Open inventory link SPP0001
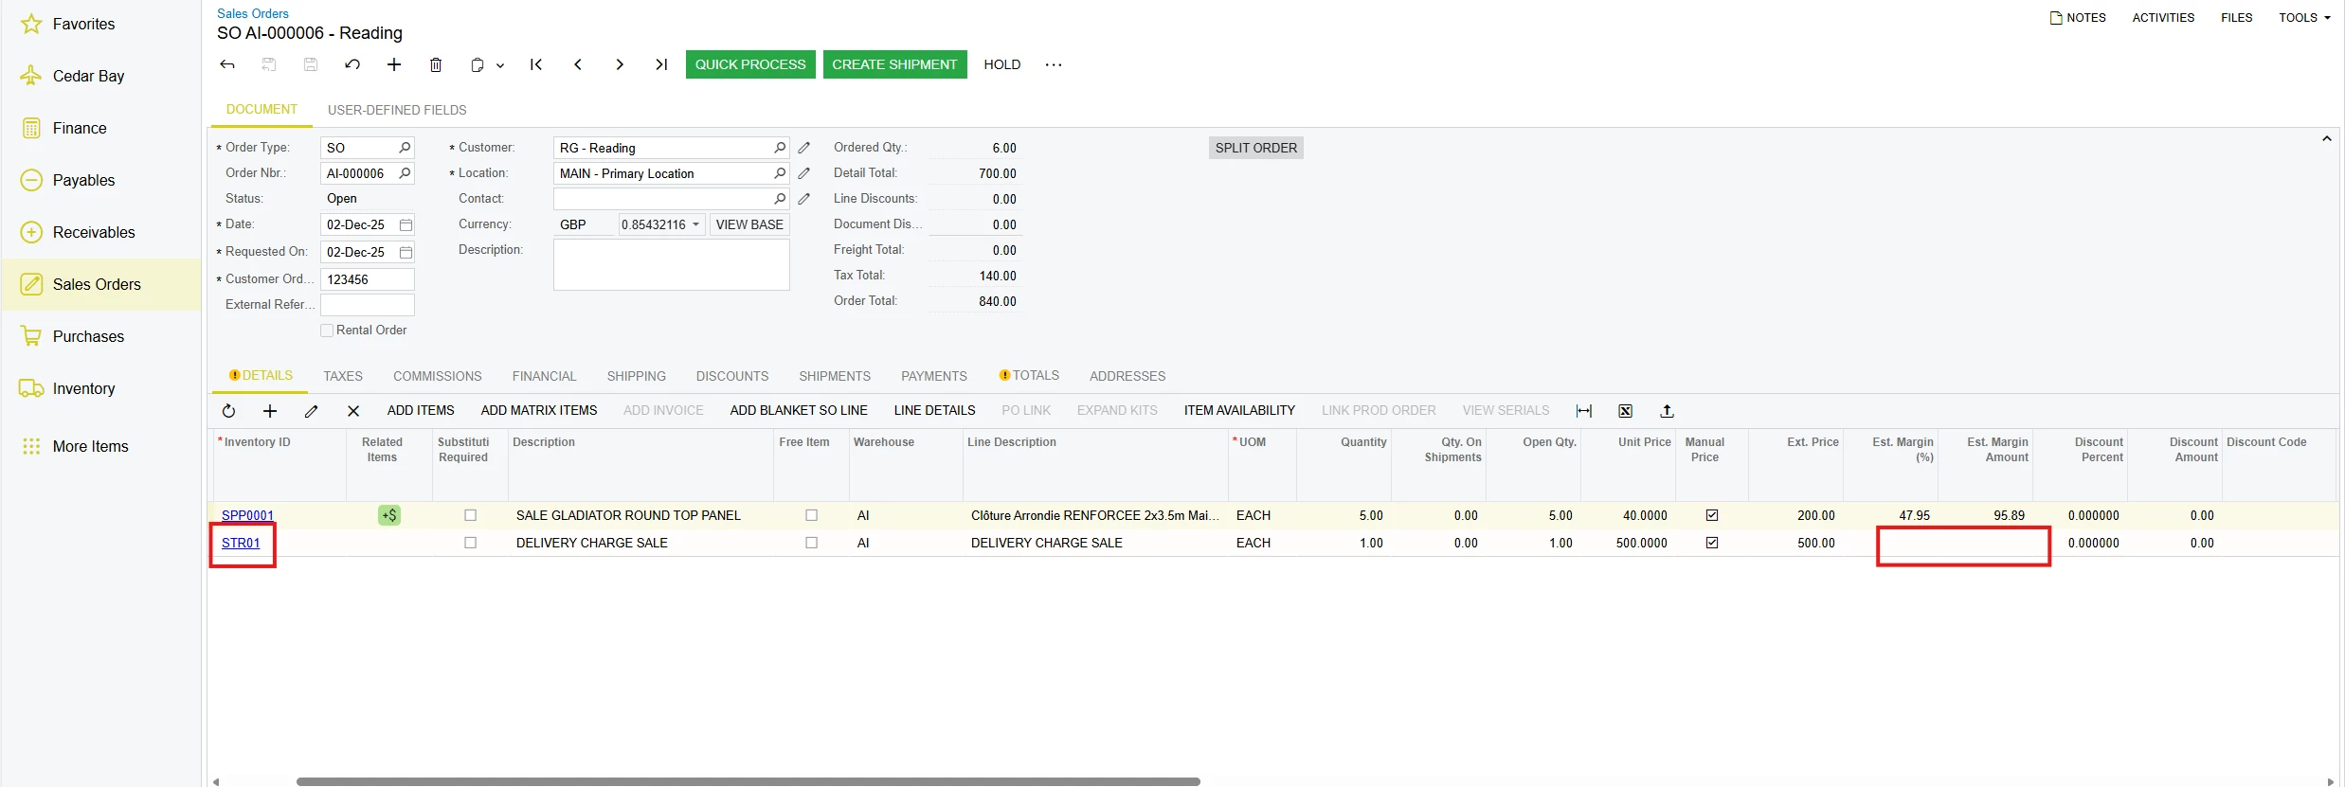This screenshot has height=787, width=2345. tap(248, 515)
